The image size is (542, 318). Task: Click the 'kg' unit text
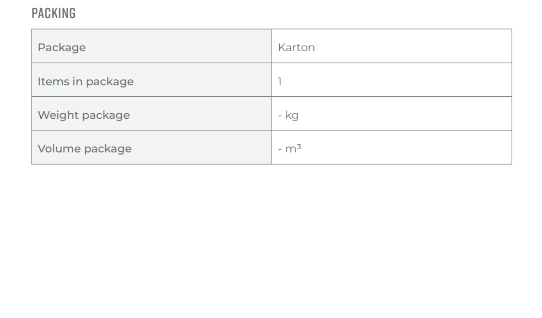[292, 115]
